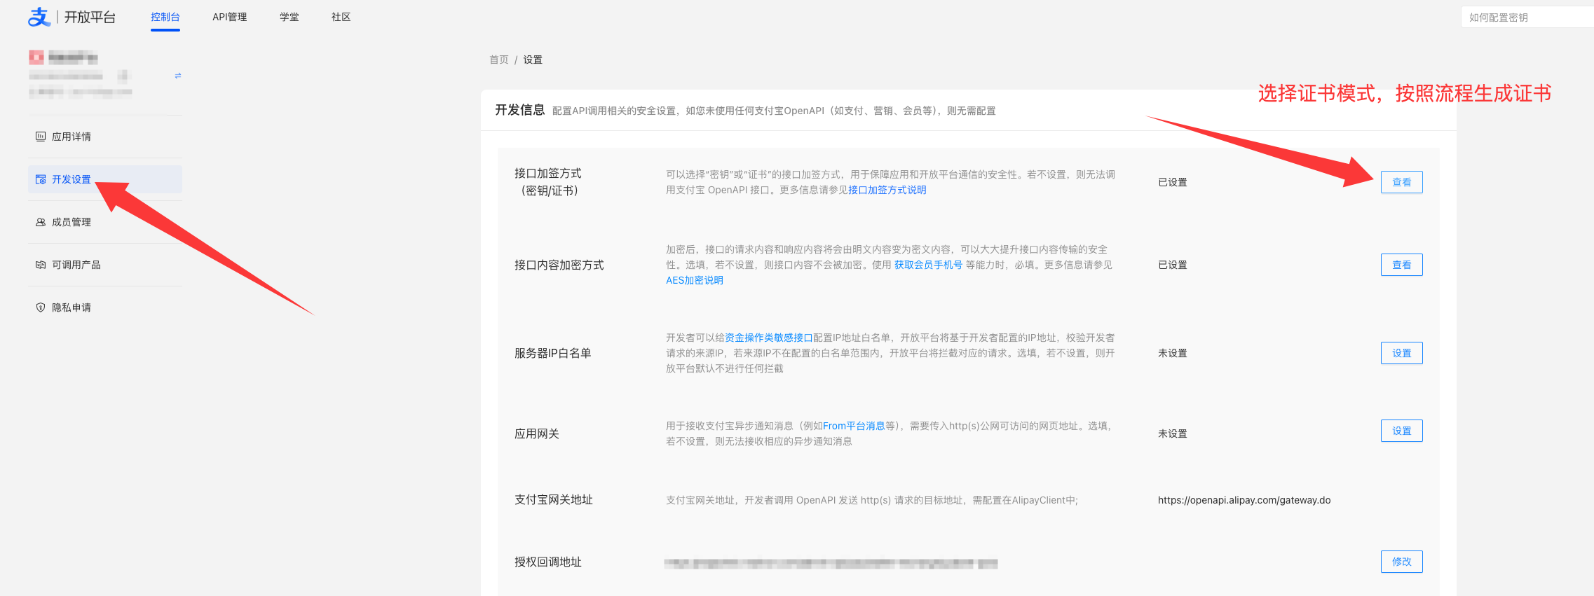Click 查看 for 接口加签方式
Viewport: 1594px width, 596px height.
pyautogui.click(x=1402, y=182)
